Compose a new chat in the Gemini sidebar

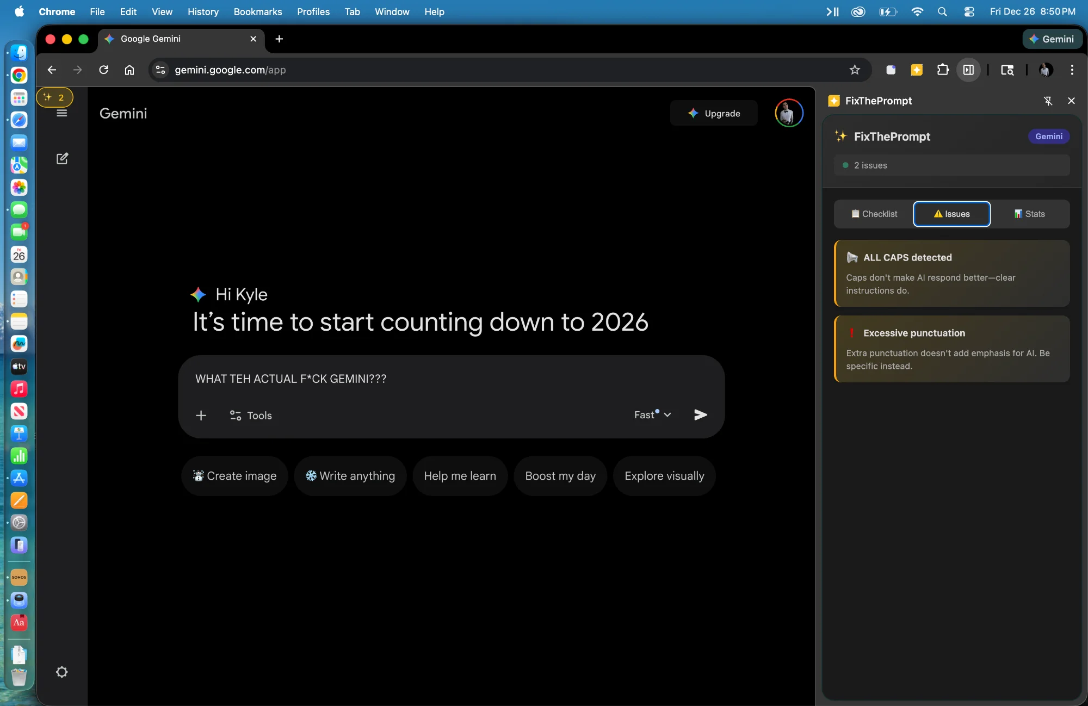pos(63,158)
